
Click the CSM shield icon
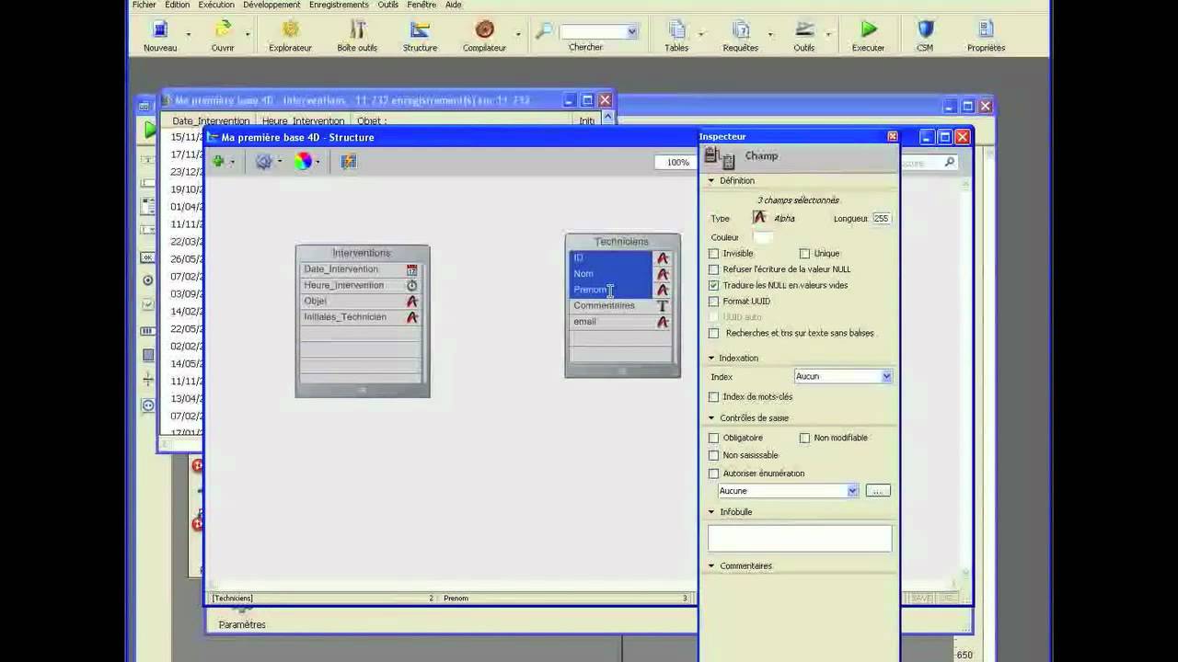925,29
